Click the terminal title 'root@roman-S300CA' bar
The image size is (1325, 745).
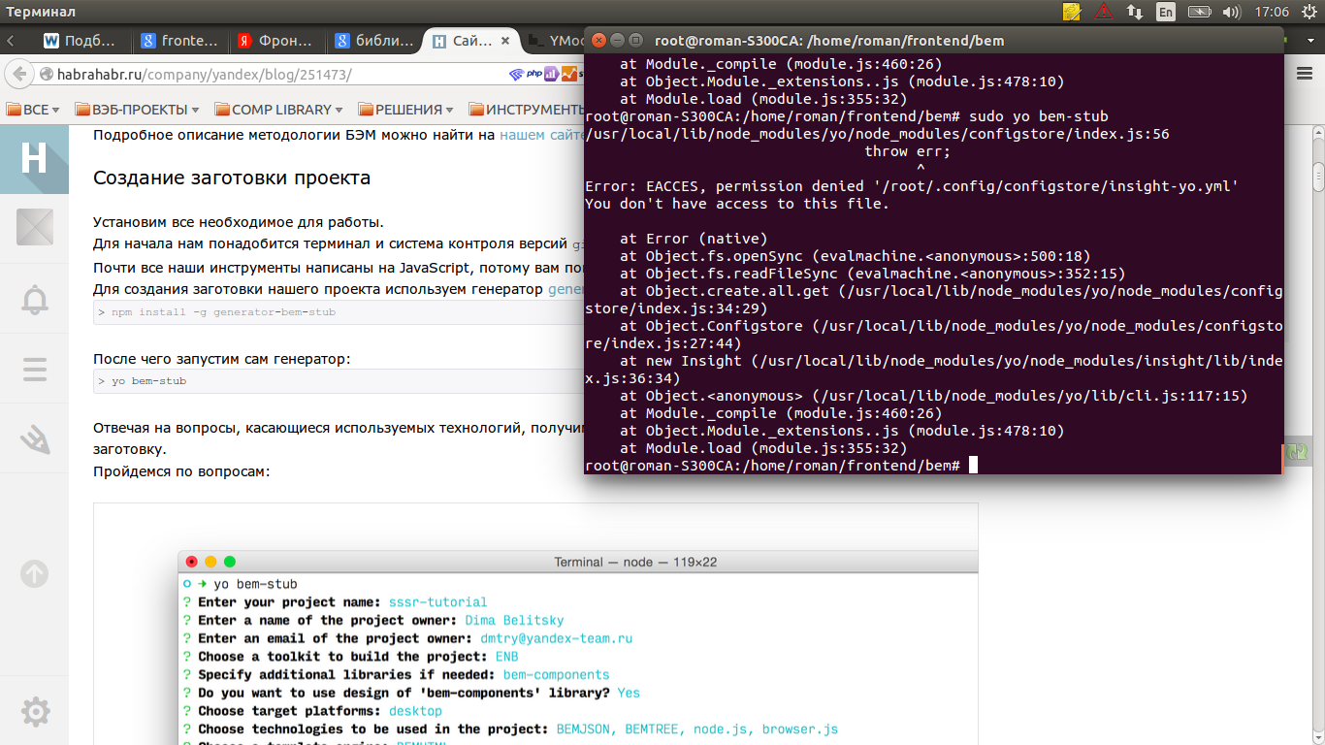click(828, 40)
